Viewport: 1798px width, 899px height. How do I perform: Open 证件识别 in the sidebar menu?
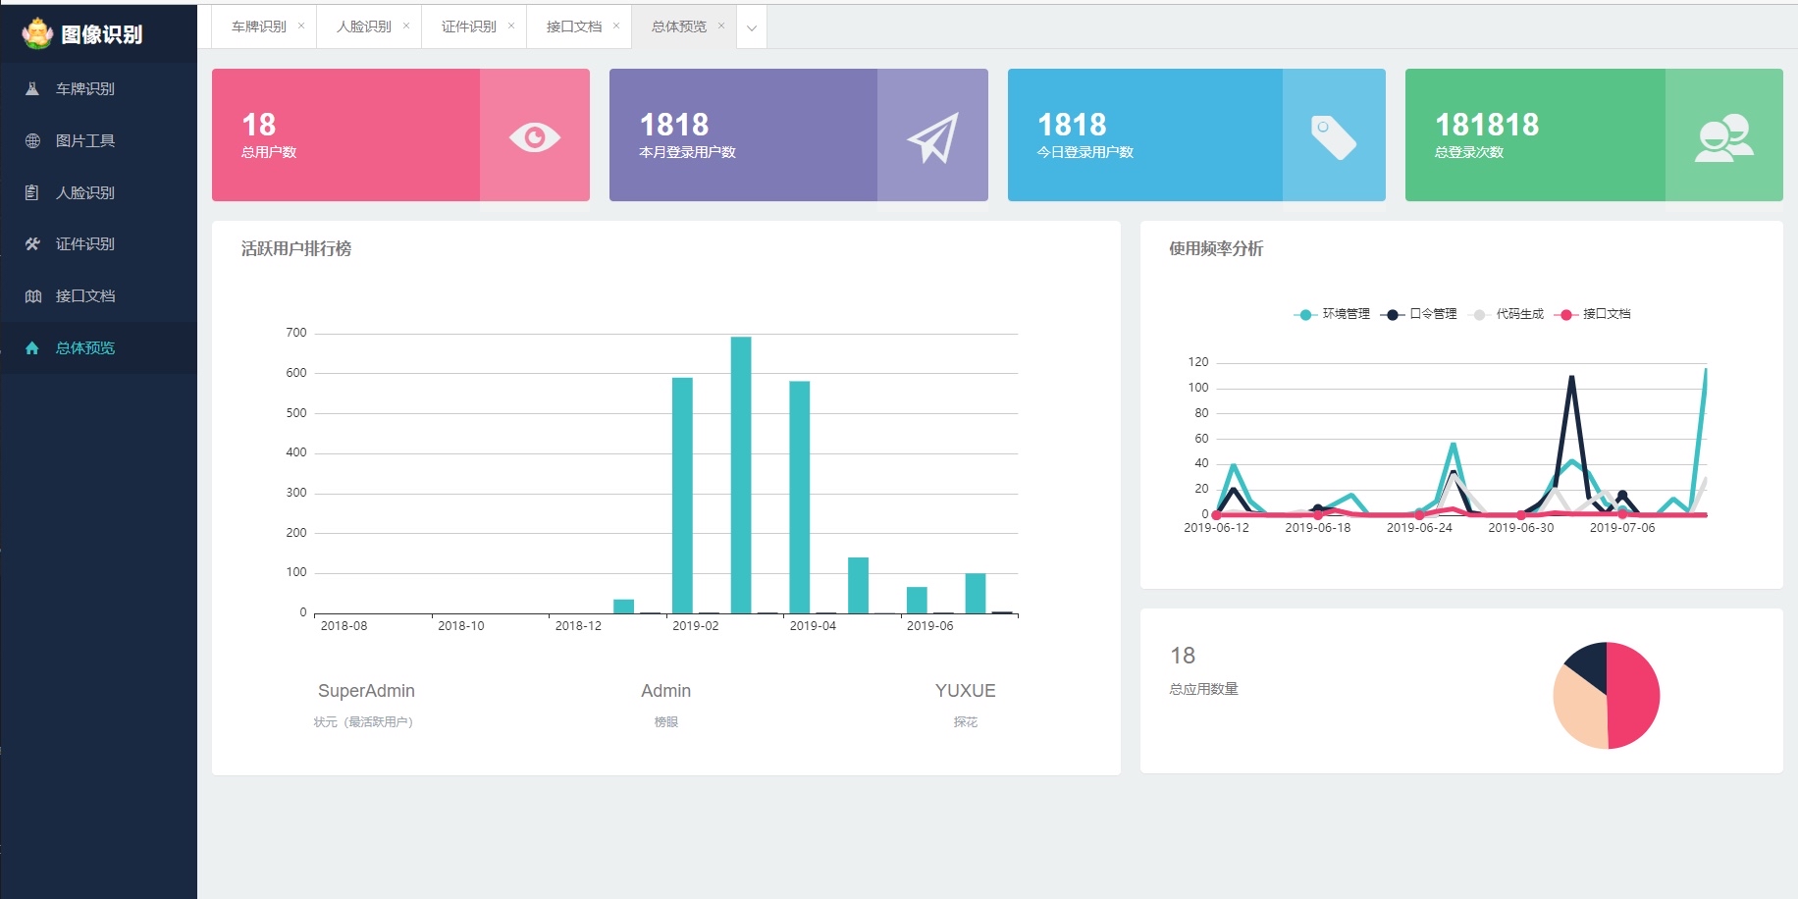(98, 243)
